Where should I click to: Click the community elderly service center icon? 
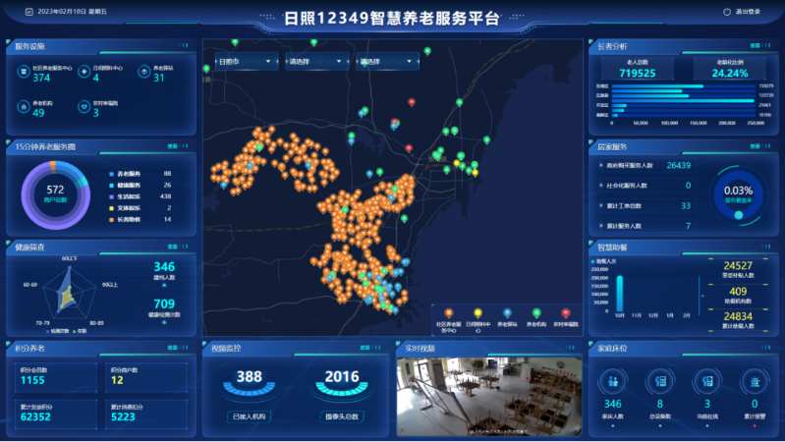click(24, 74)
